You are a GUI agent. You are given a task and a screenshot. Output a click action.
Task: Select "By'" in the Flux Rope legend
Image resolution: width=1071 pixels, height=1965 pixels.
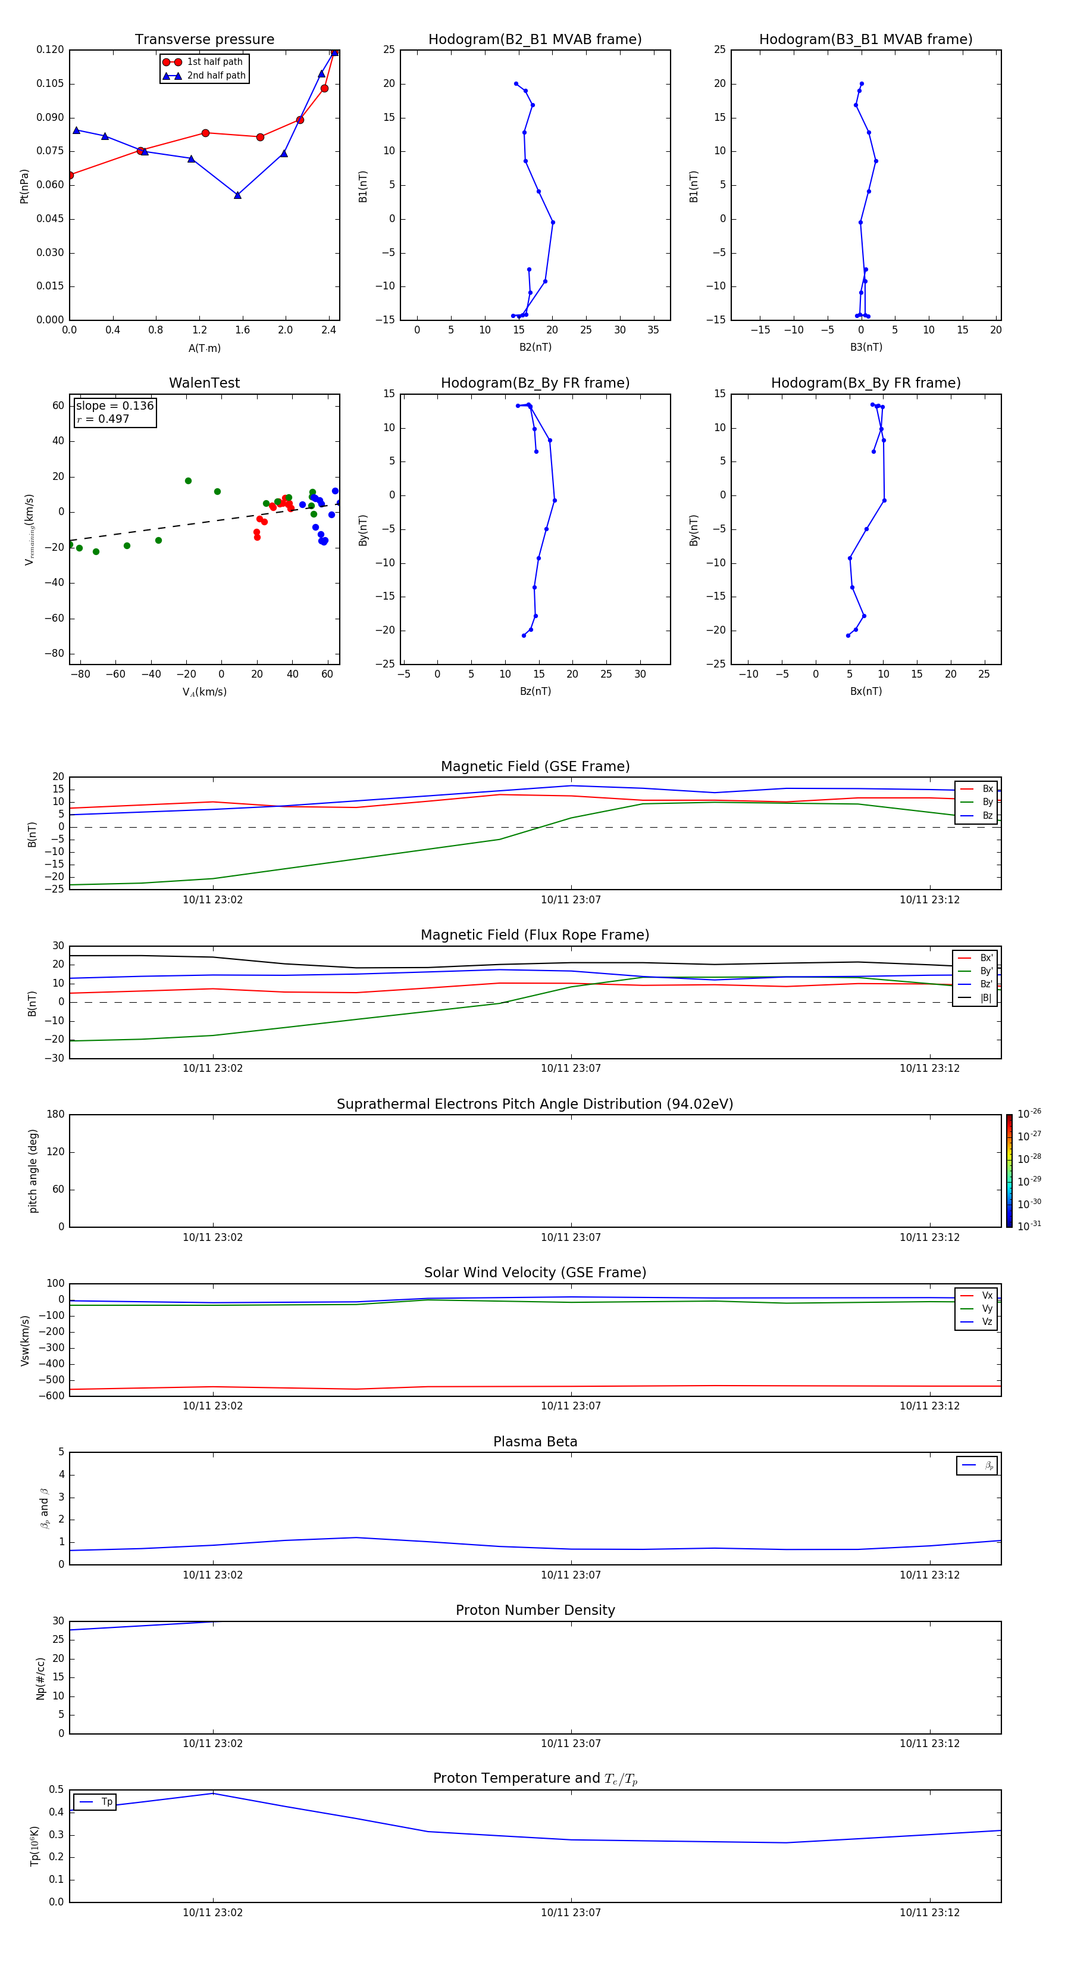(976, 971)
